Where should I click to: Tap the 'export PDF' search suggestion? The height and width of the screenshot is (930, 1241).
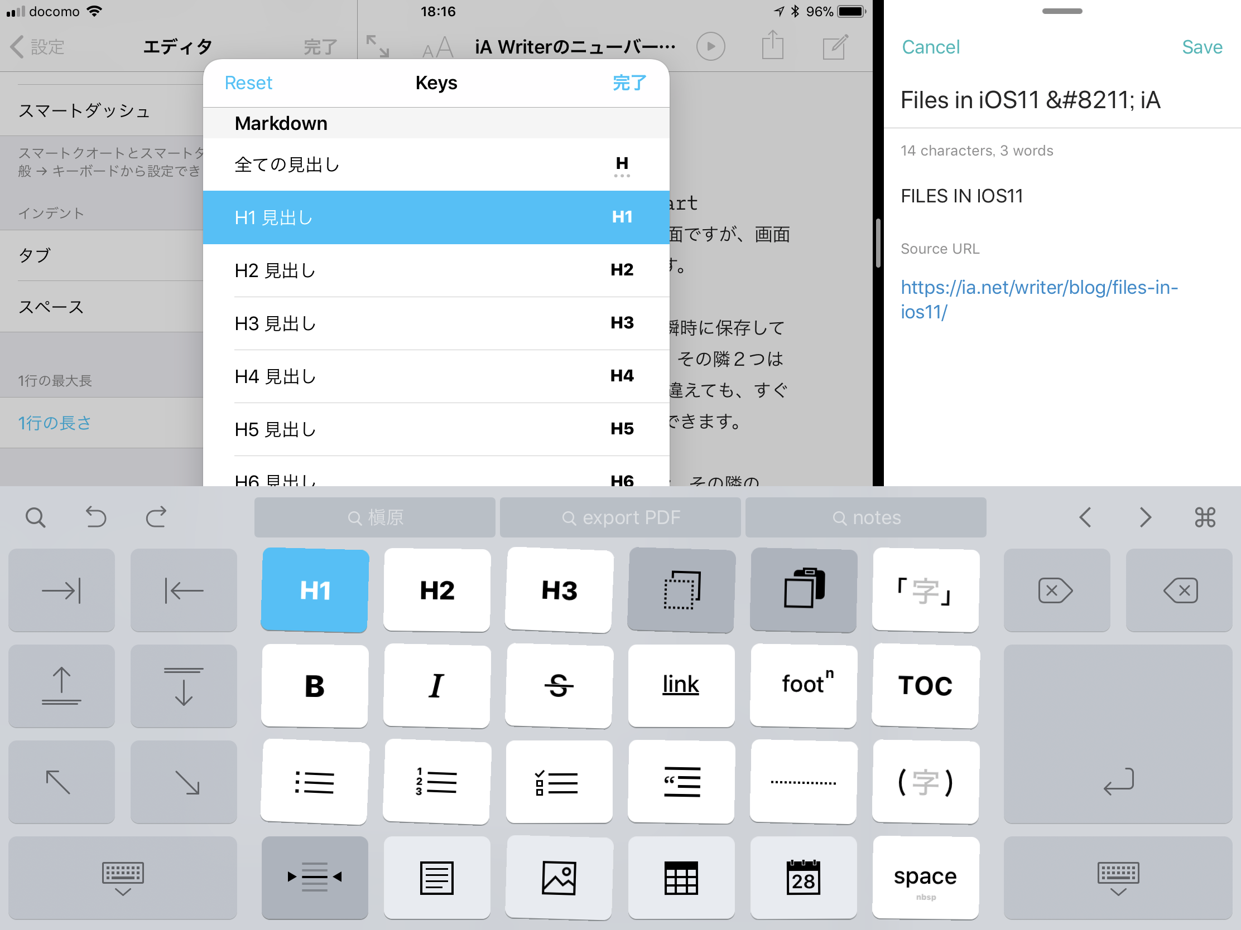[x=620, y=517]
